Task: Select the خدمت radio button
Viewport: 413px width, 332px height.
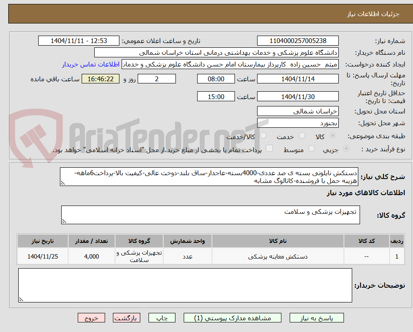Action: pyautogui.click(x=302, y=136)
